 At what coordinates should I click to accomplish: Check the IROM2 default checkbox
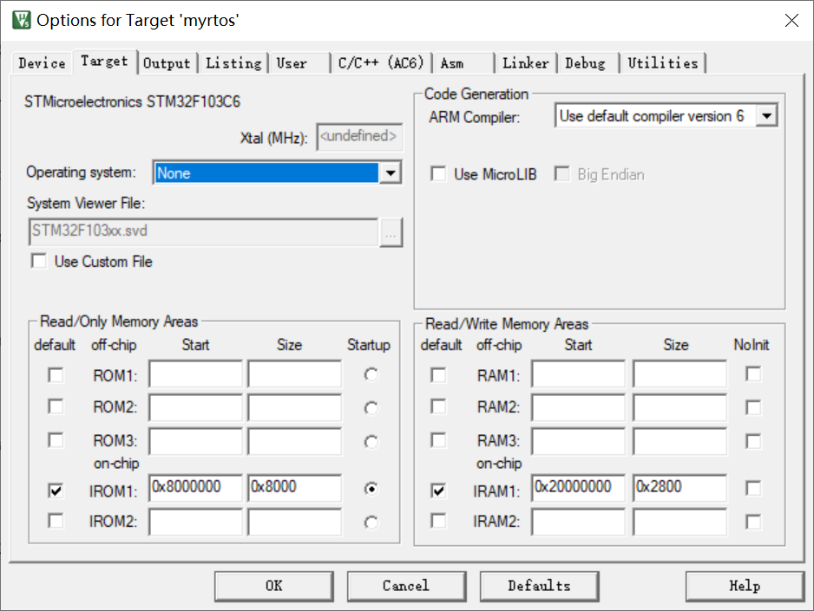56,520
